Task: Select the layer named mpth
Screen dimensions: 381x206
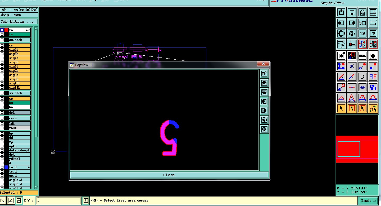Action: coord(20,146)
